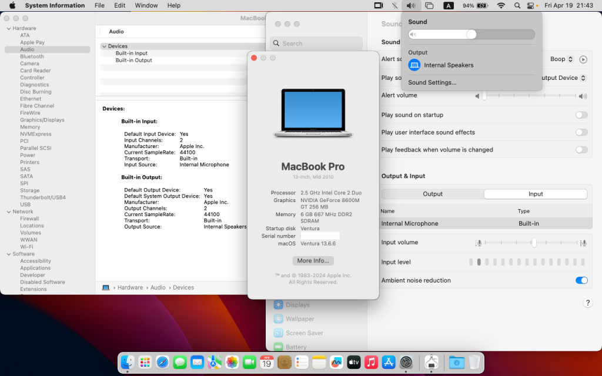Collapse the Hardware tree section
The height and width of the screenshot is (376, 602).
(8, 28)
